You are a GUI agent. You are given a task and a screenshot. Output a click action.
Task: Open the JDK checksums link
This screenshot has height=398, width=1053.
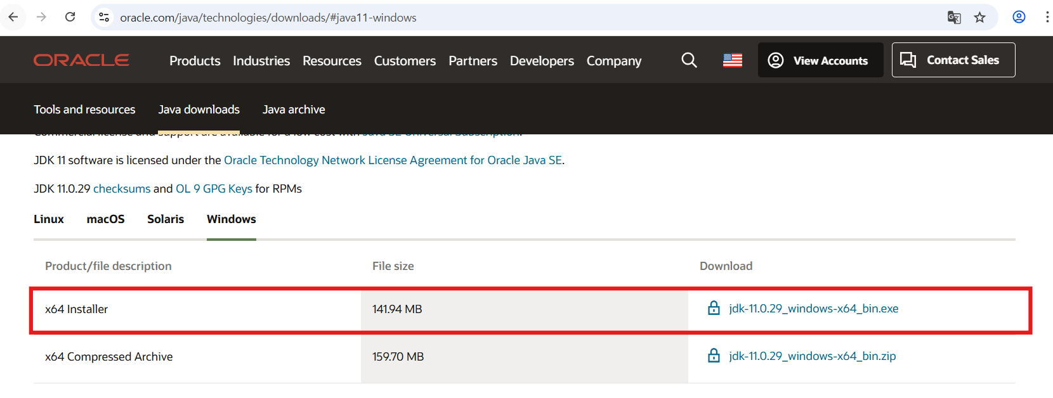click(122, 189)
